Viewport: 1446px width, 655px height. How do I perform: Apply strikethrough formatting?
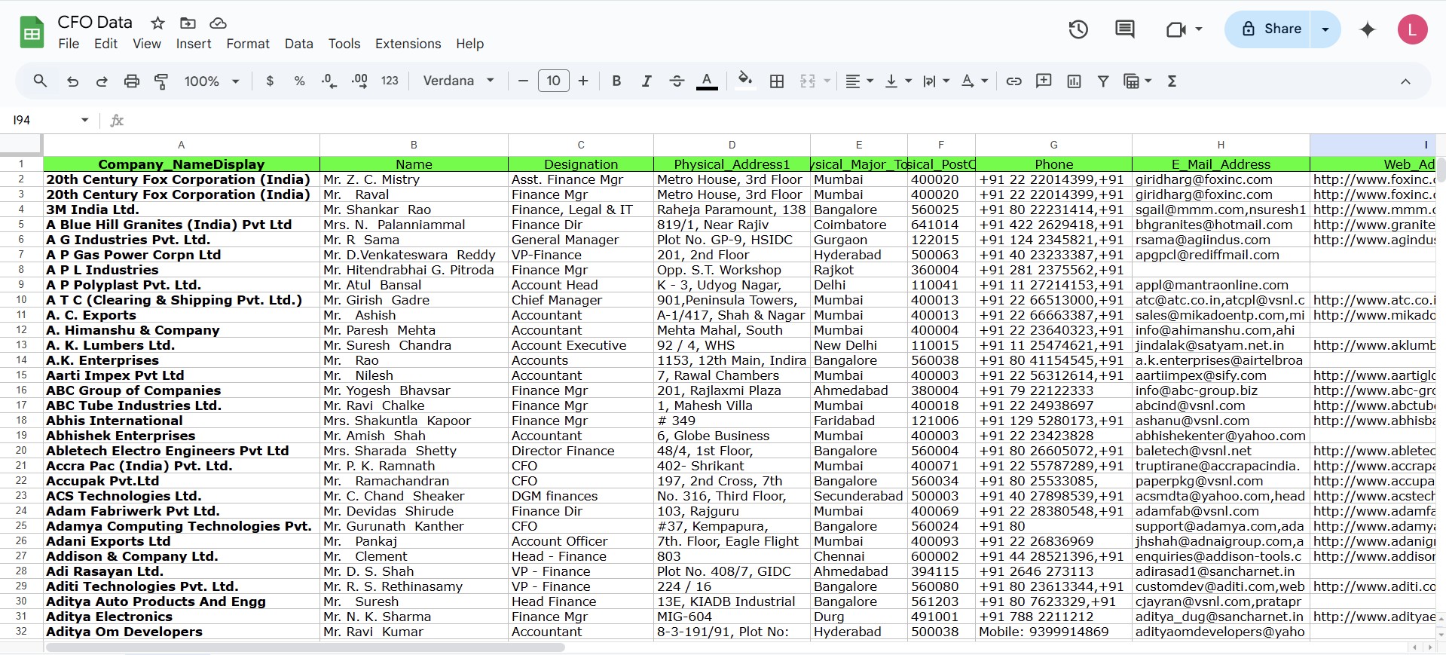point(677,81)
